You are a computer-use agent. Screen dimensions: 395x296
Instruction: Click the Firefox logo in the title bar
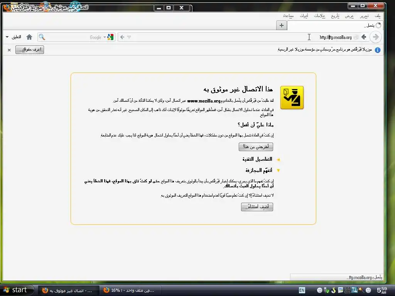7,7
